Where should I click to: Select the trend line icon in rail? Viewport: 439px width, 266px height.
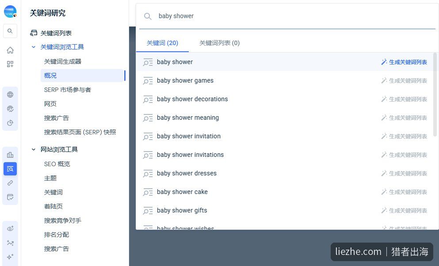click(x=10, y=243)
